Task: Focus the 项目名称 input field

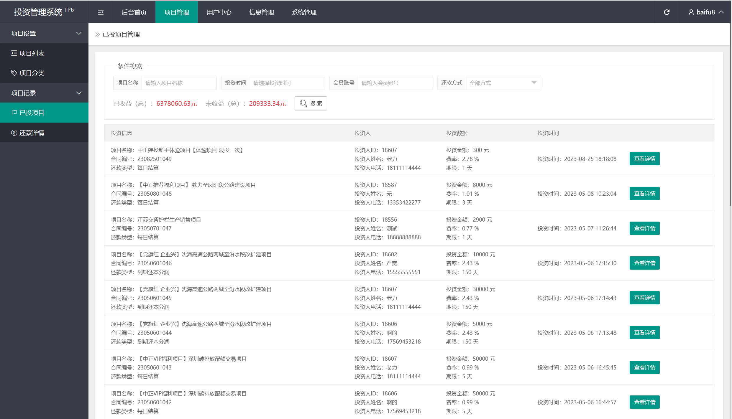Action: pyautogui.click(x=179, y=83)
